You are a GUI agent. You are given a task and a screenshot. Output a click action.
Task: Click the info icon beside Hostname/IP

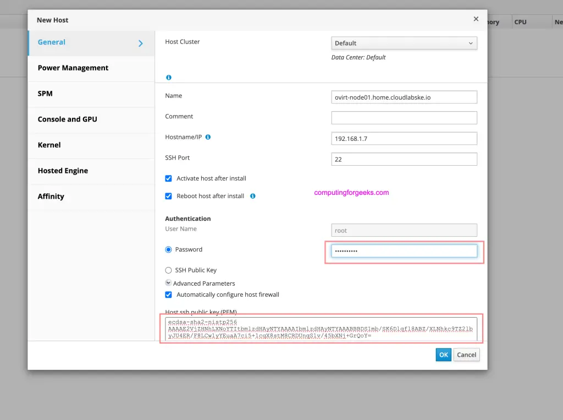coord(208,137)
